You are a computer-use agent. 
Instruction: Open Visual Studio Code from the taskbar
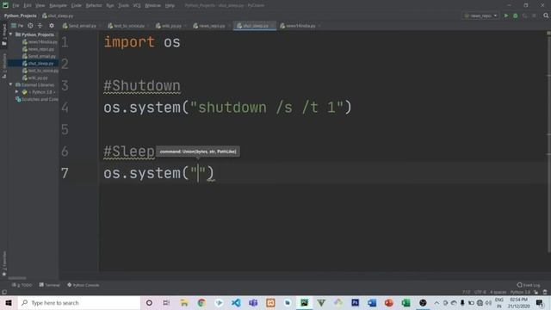tap(236, 302)
